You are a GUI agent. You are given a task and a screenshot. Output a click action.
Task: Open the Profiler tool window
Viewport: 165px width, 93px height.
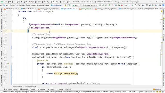click(x=51, y=89)
